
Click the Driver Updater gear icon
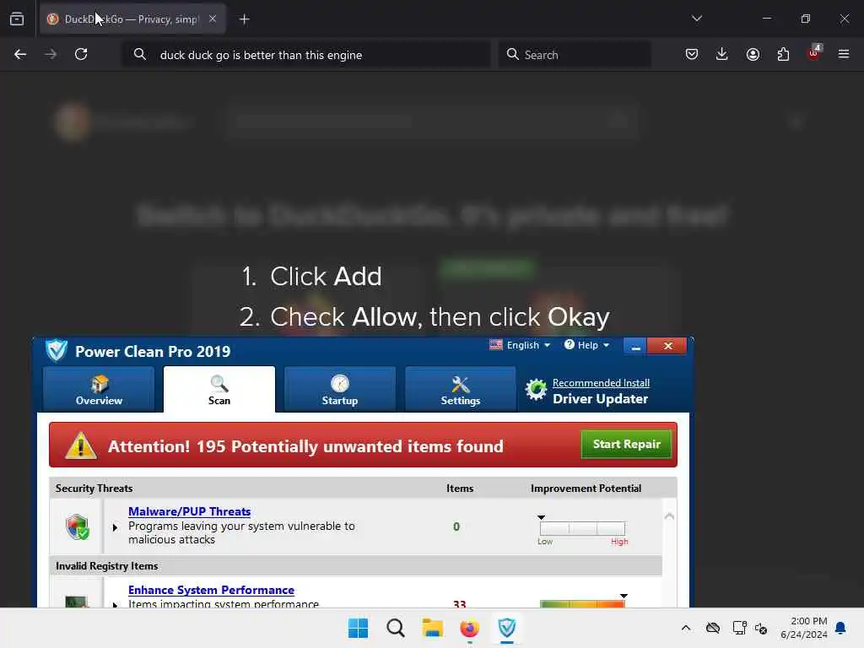pos(536,390)
